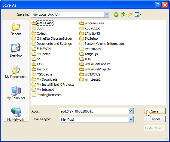170x142 pixels.
Task: Expand the Save in location dropdown
Action: click(106, 14)
